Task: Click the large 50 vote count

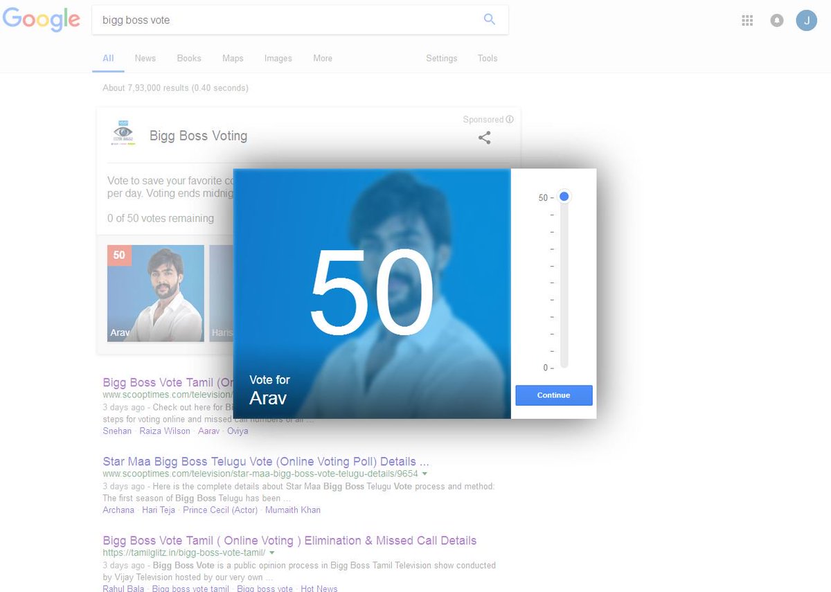Action: pyautogui.click(x=371, y=291)
